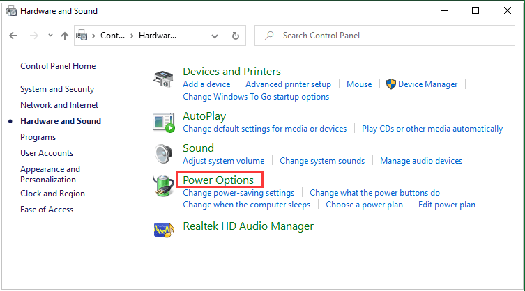Click Manage audio devices
This screenshot has height=291, width=525.
pyautogui.click(x=421, y=161)
